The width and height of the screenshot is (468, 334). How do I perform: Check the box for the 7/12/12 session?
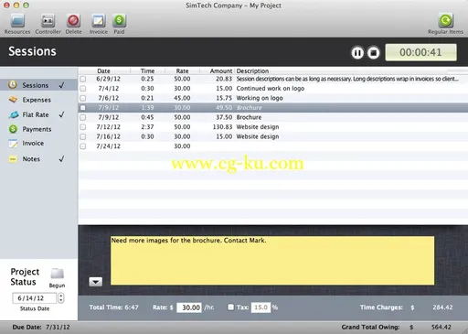point(83,127)
